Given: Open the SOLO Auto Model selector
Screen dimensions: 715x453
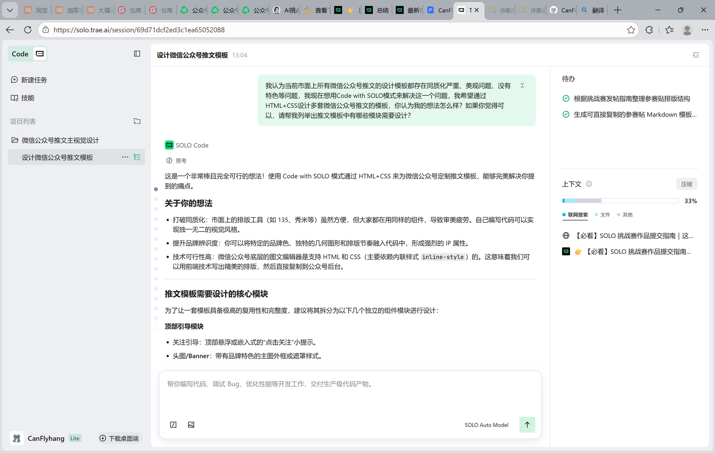Looking at the screenshot, I should click(x=486, y=425).
